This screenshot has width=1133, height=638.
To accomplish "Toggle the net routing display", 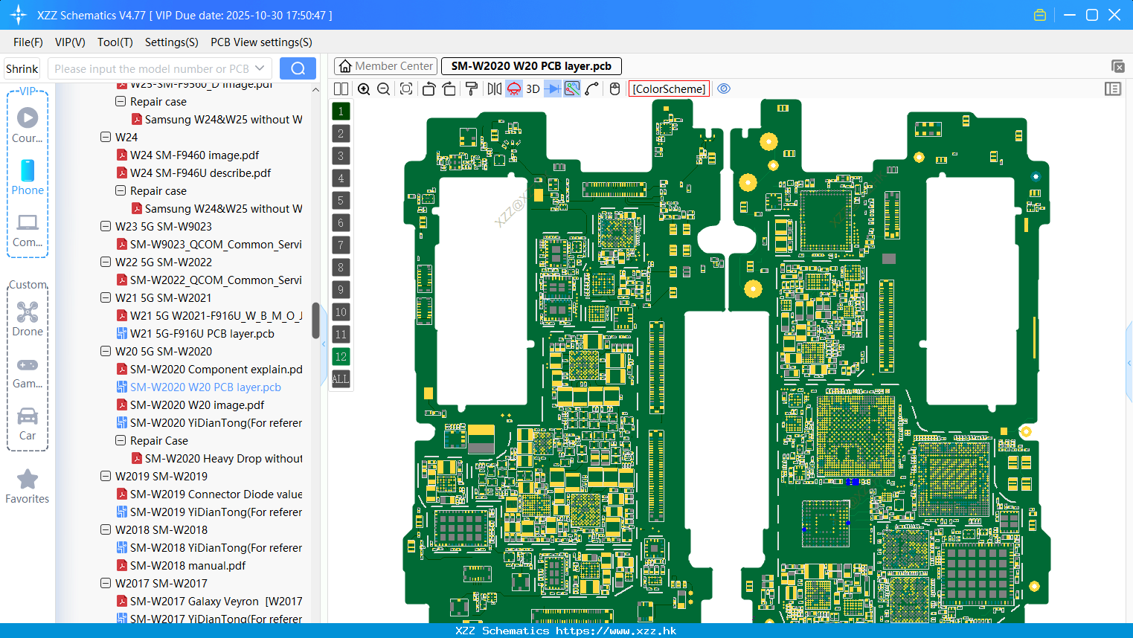I will pos(572,88).
